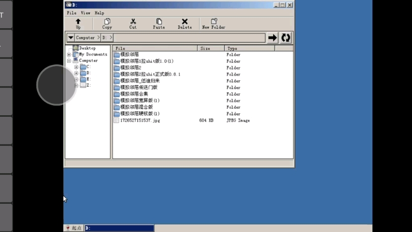The image size is (412, 232).
Task: Click the Go arrow next to address bar
Action: tap(273, 38)
